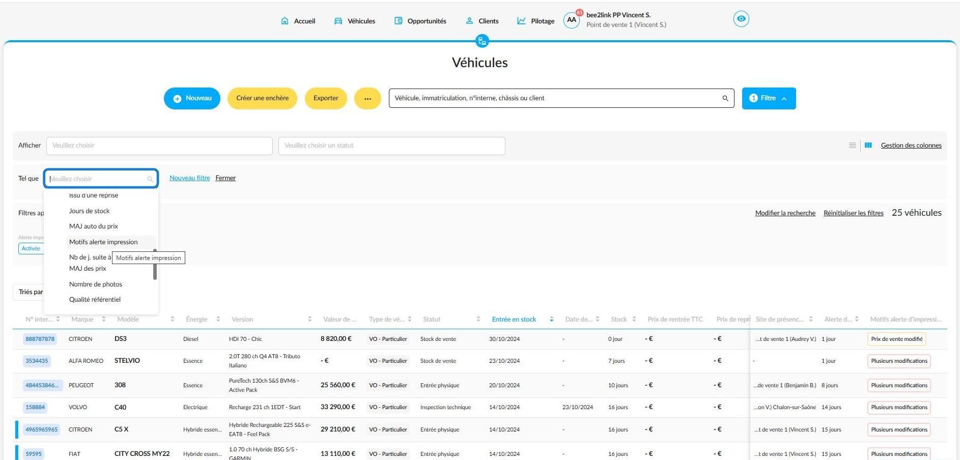Choose 'Jours de stock' from dropdown list

pyautogui.click(x=90, y=211)
